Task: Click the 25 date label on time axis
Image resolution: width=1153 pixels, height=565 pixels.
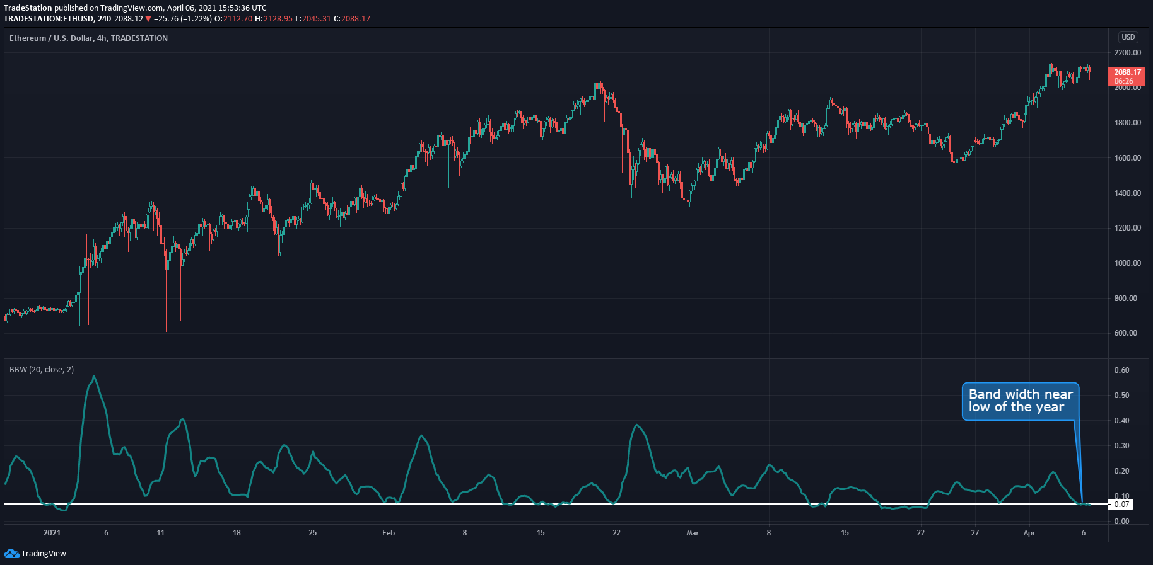Action: (313, 533)
